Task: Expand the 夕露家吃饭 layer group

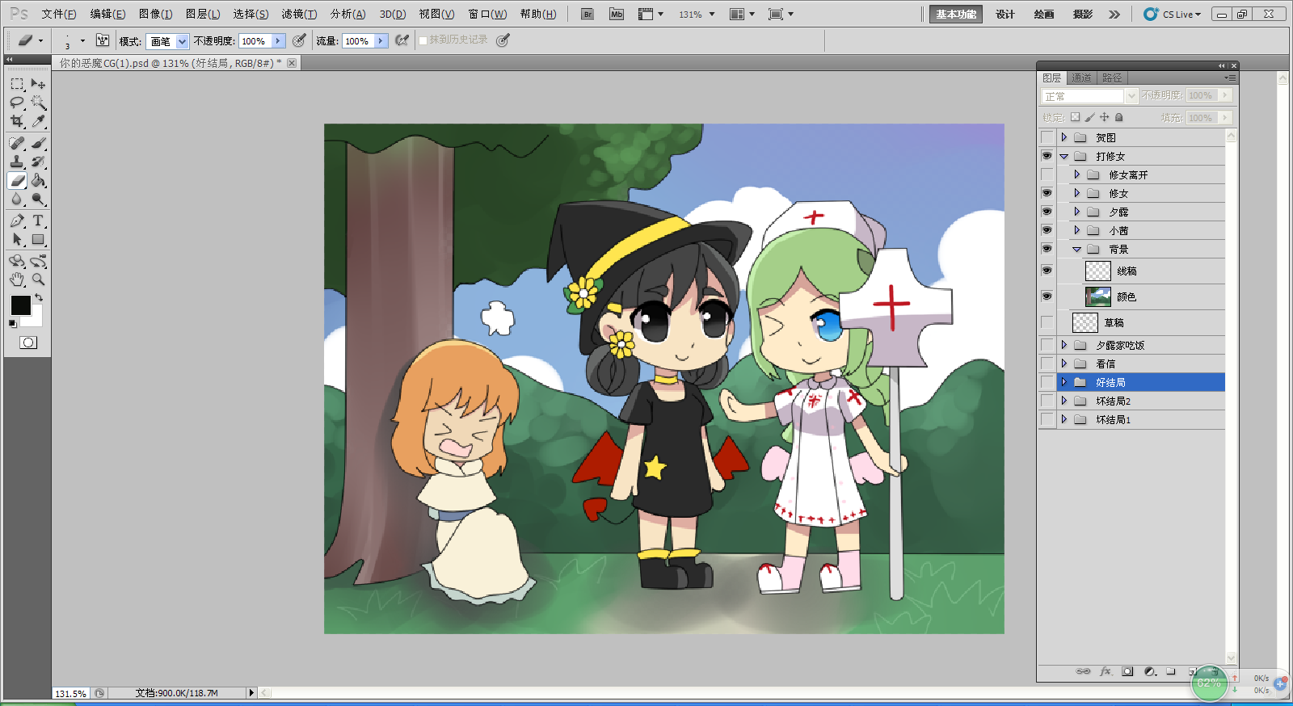Action: [1064, 345]
